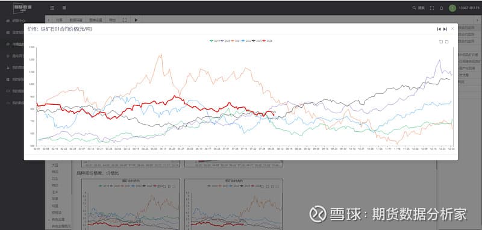Click the user phone number 13567101115
482x230 pixels.
click(469, 8)
